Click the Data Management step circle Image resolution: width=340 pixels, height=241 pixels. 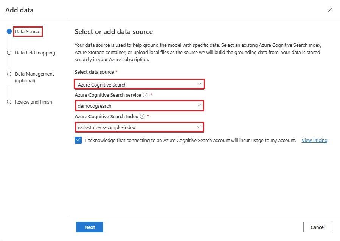[9, 74]
